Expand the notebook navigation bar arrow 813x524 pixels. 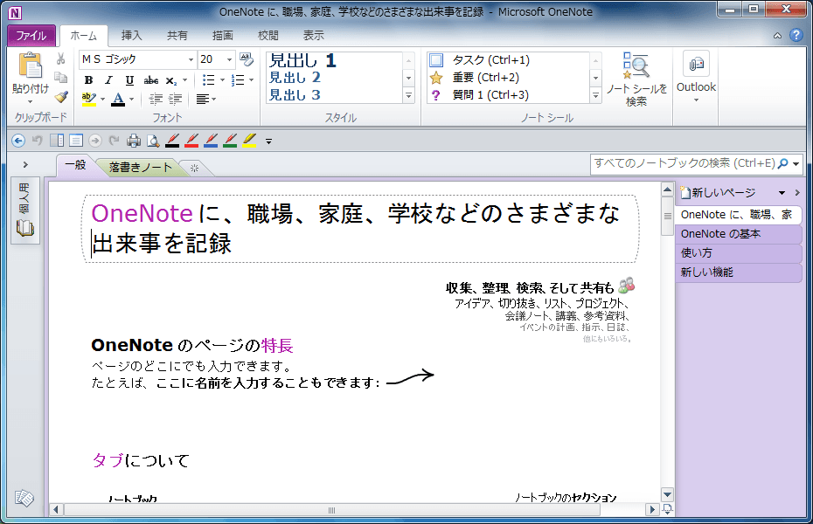24,165
